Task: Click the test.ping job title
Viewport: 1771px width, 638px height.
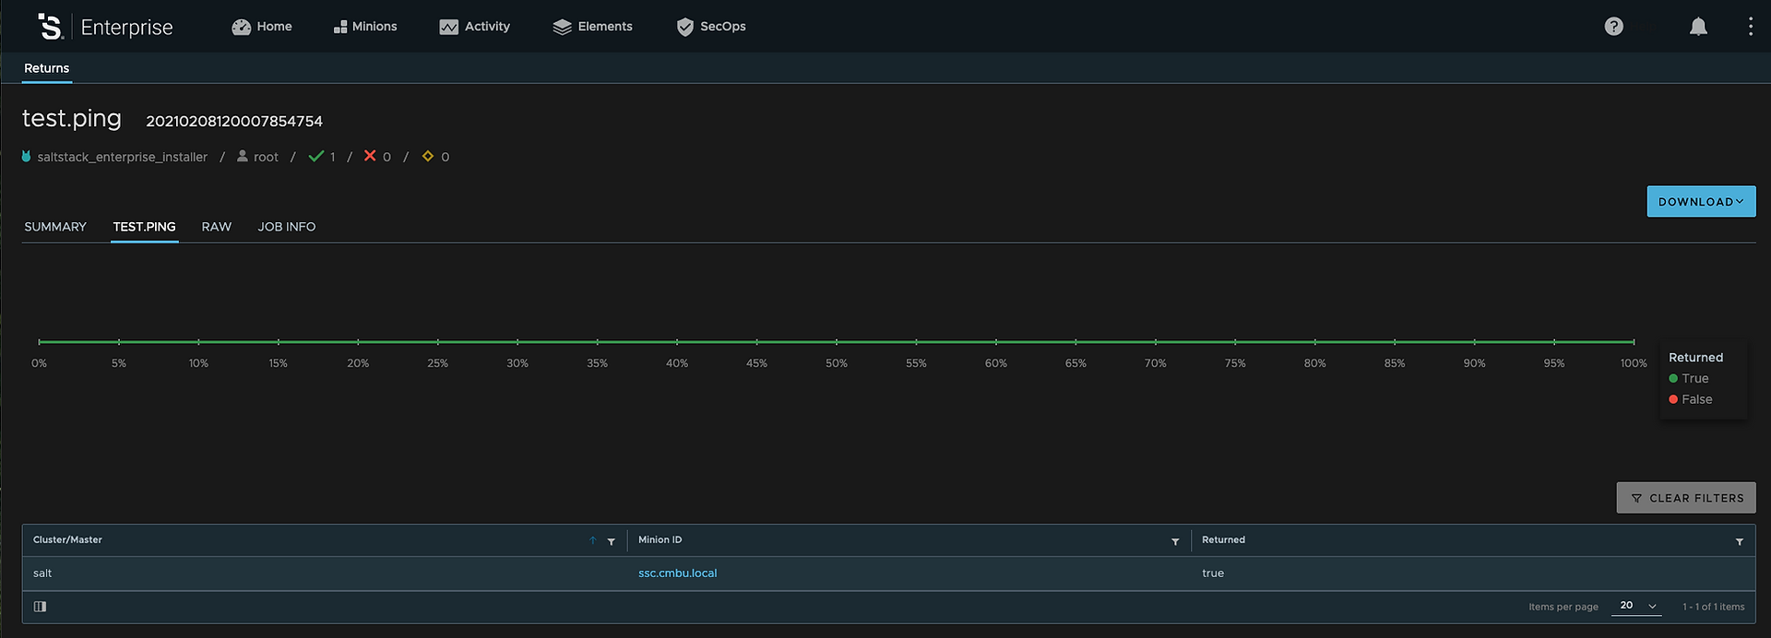Action: pyautogui.click(x=72, y=119)
